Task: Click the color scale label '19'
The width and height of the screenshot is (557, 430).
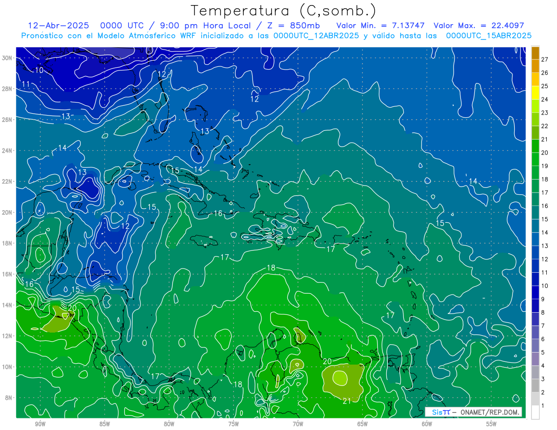Action: point(545,166)
